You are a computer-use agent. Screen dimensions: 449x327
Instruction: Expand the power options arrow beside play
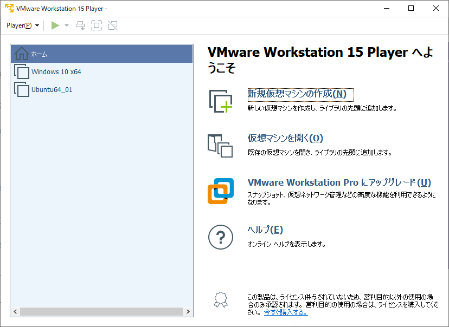[67, 25]
